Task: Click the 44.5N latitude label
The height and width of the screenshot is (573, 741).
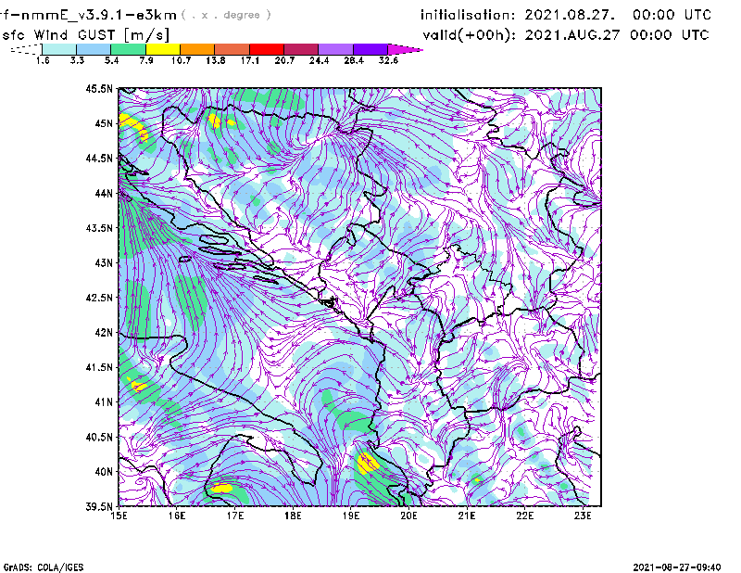Action: click(99, 158)
